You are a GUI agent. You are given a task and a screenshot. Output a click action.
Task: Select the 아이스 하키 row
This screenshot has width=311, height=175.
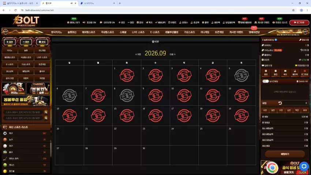tap(26, 159)
